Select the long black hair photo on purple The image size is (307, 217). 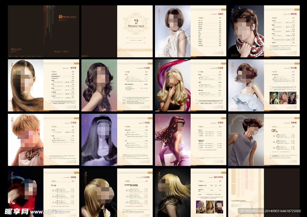pyautogui.click(x=99, y=139)
